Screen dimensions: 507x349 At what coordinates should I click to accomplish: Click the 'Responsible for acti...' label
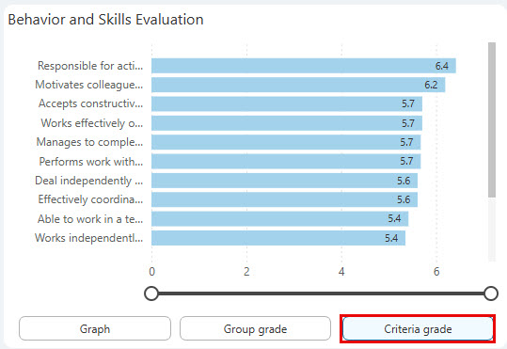coord(90,66)
